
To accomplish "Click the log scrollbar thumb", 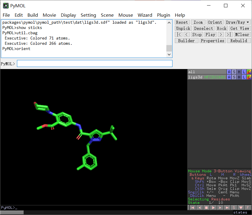I will pos(169,48).
